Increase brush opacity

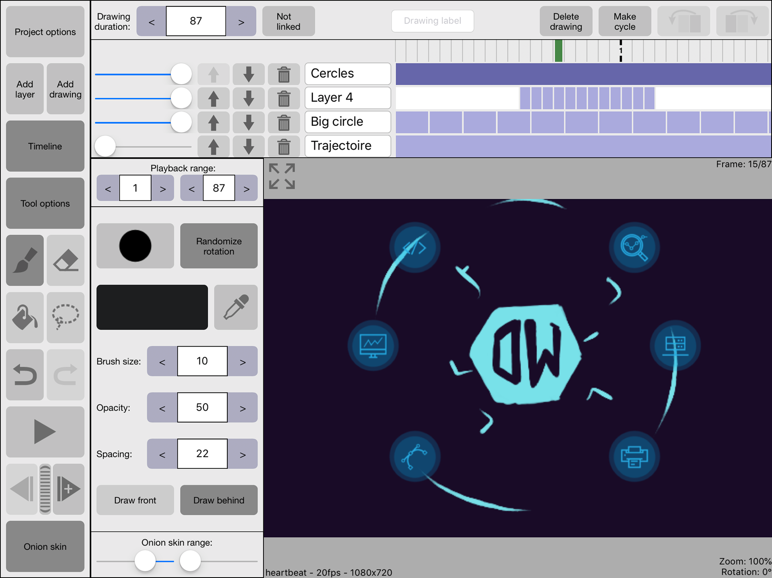[x=242, y=407]
